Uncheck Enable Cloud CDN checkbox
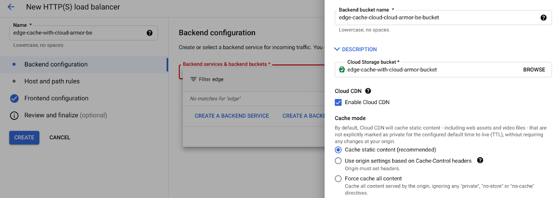The width and height of the screenshot is (557, 198). click(338, 102)
